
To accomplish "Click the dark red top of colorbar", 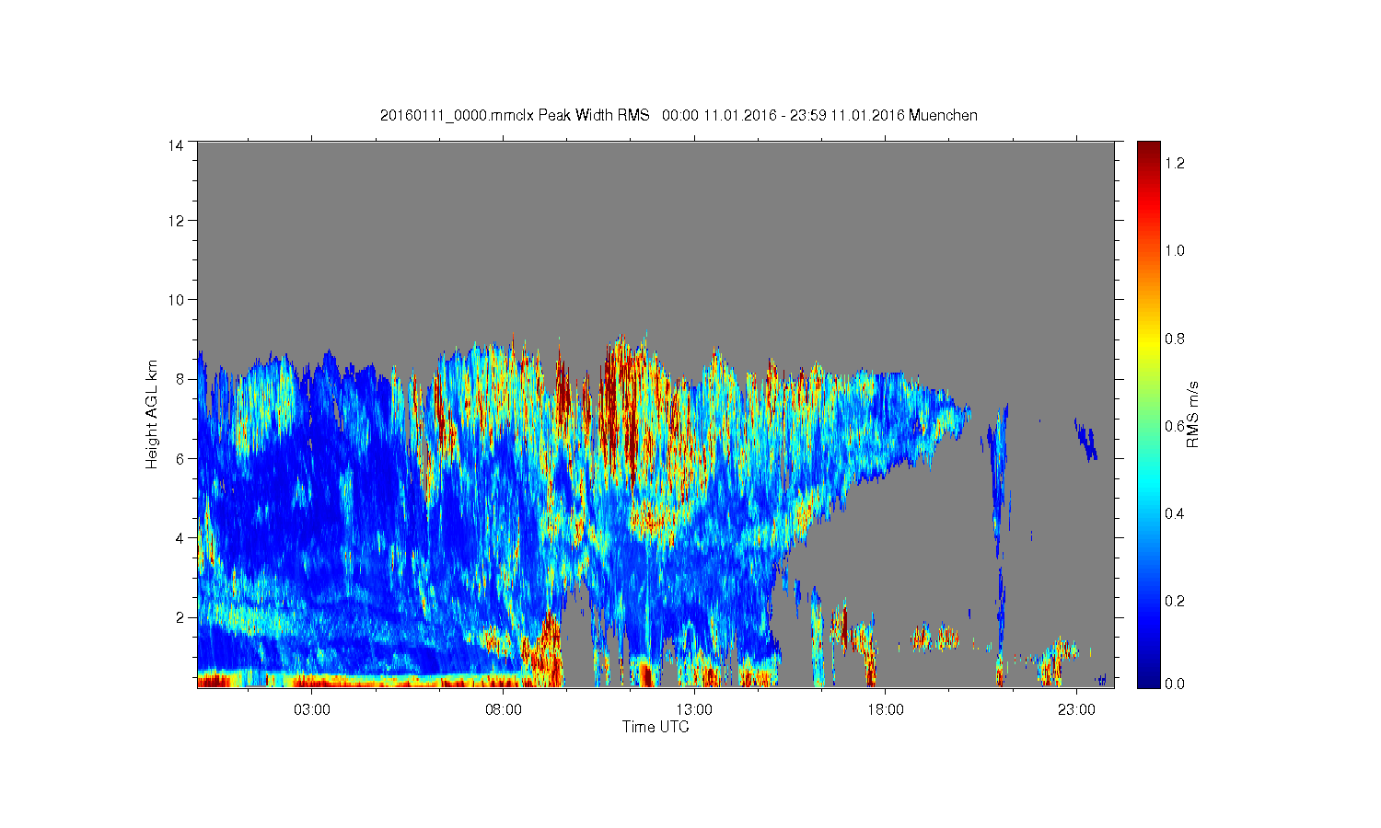I will [x=1148, y=149].
